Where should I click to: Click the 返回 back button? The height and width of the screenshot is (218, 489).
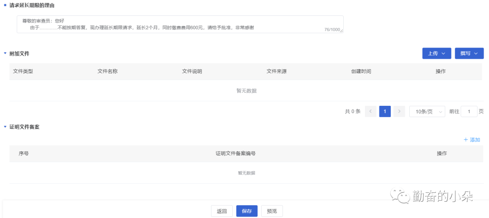click(222, 211)
